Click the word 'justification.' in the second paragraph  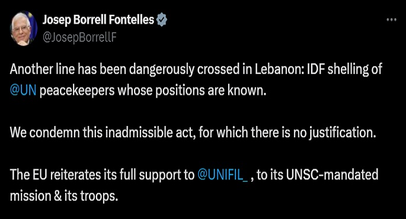pos(342,133)
